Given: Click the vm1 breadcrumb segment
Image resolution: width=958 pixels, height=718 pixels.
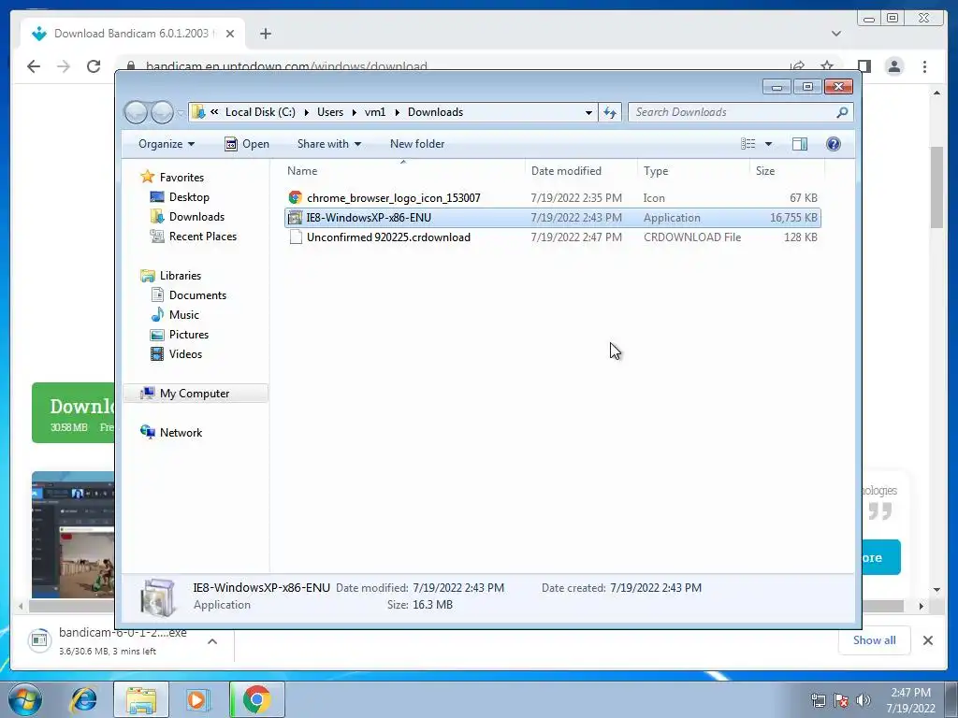Looking at the screenshot, I should [374, 112].
